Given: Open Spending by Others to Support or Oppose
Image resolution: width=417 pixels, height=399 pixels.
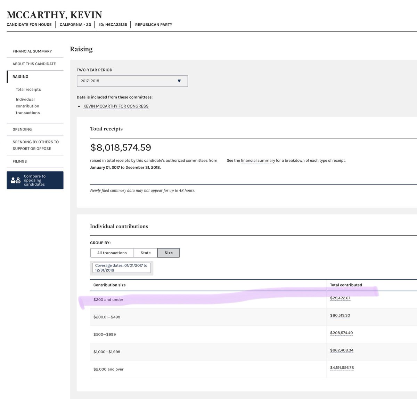Looking at the screenshot, I should (x=35, y=145).
